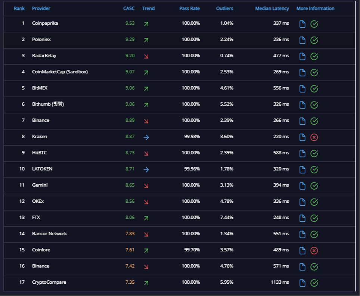Select the Poloniex provider name

tap(41, 39)
